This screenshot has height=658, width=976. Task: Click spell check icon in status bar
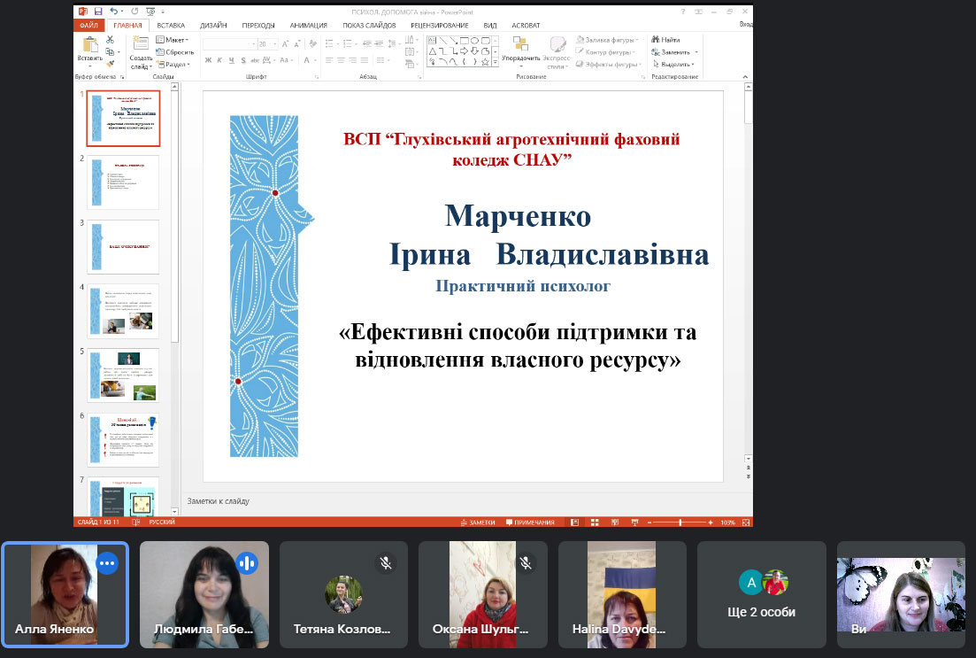click(136, 523)
